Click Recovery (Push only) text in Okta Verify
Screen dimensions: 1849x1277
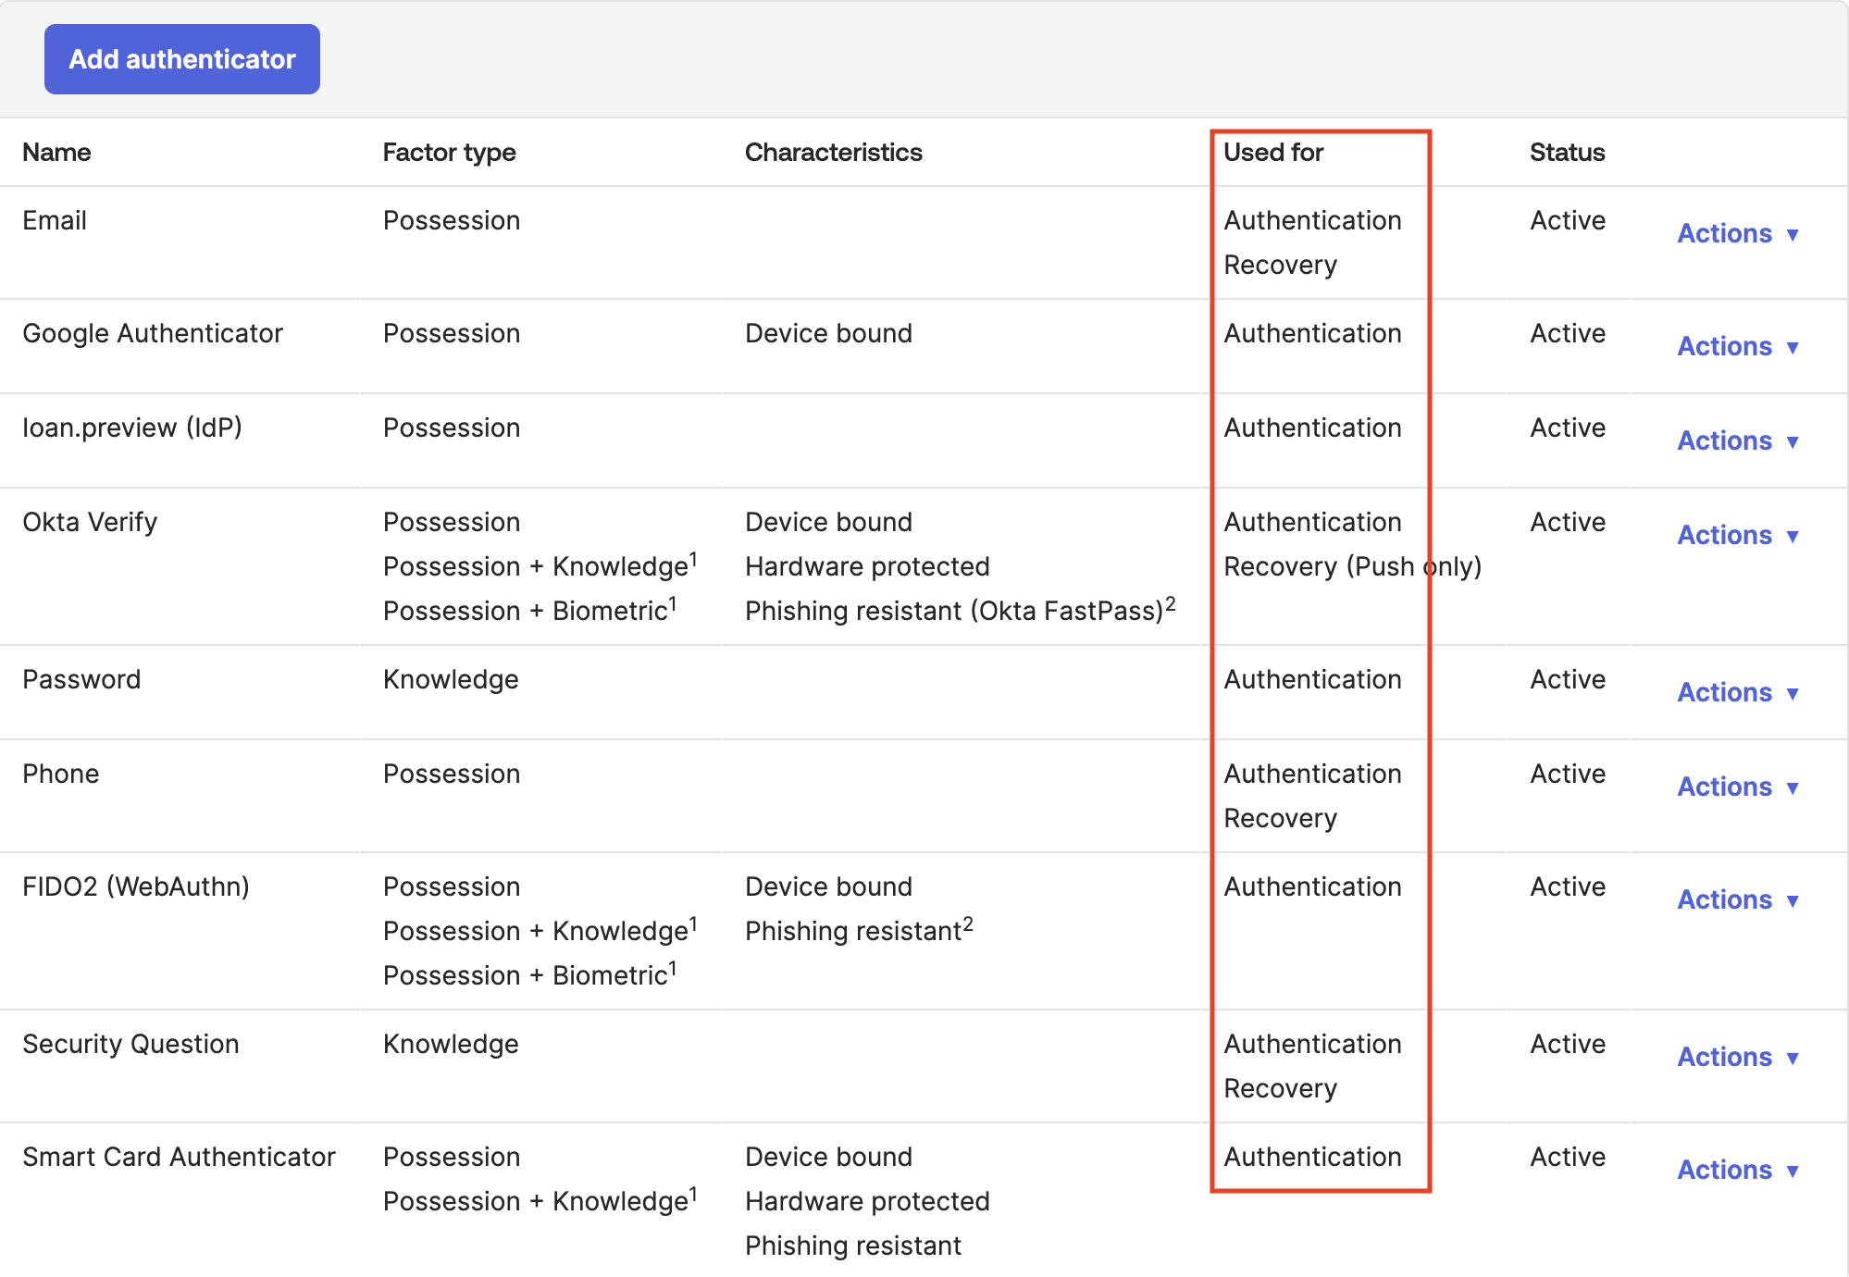click(x=1352, y=566)
